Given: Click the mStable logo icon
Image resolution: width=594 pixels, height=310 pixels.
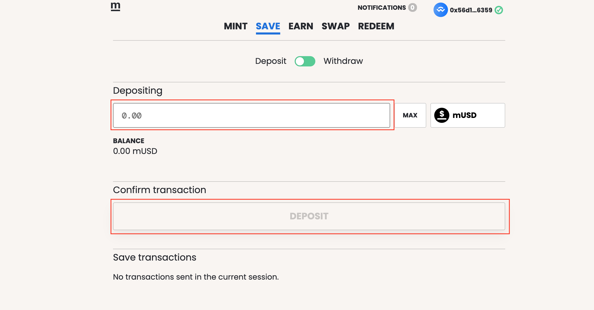Looking at the screenshot, I should (116, 7).
